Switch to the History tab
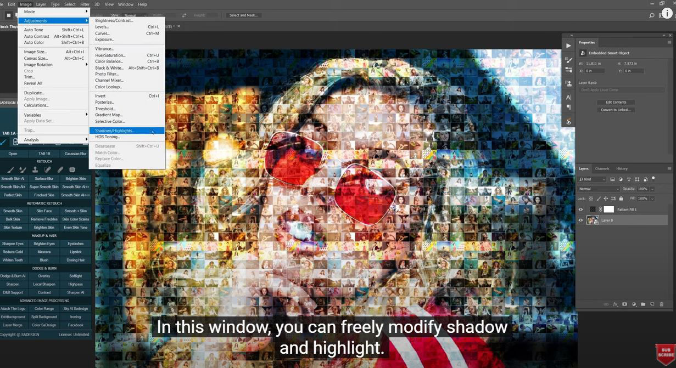This screenshot has height=368, width=676. 622,168
